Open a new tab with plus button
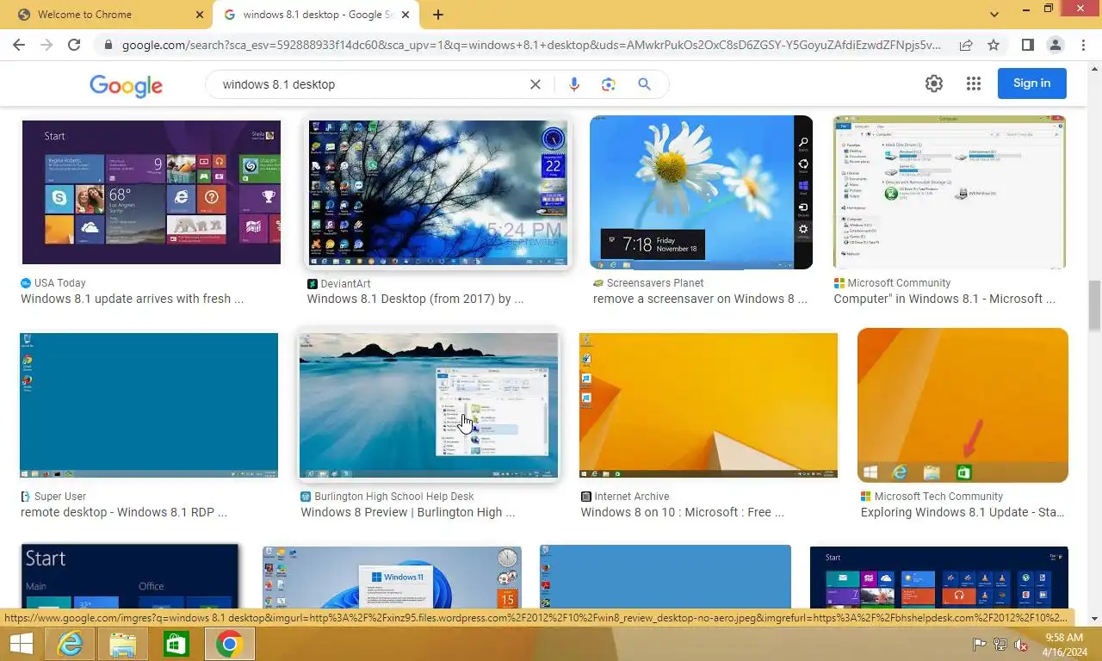This screenshot has width=1102, height=661. pos(438,15)
